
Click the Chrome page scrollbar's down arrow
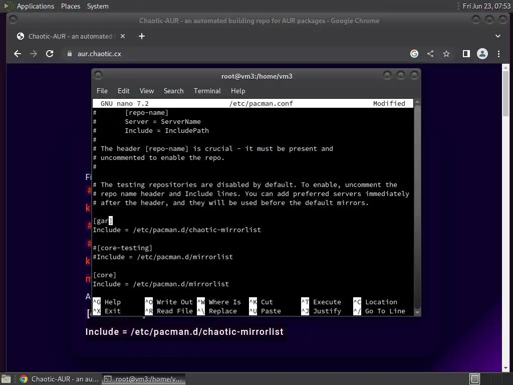point(505,368)
